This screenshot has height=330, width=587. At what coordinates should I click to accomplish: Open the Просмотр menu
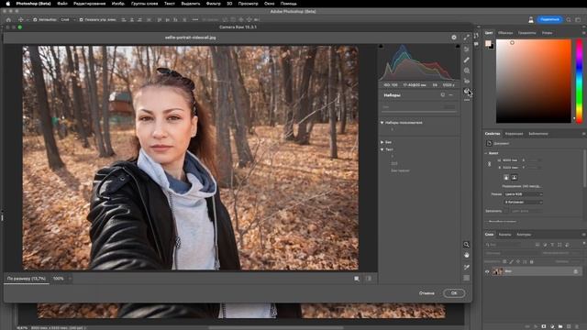[x=248, y=4]
